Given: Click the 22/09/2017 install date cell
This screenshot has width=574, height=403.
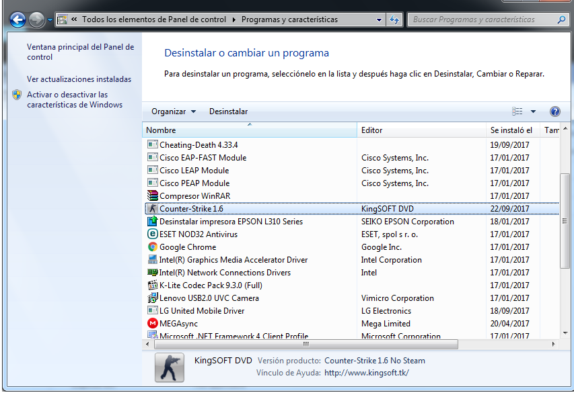Looking at the screenshot, I should click(509, 209).
